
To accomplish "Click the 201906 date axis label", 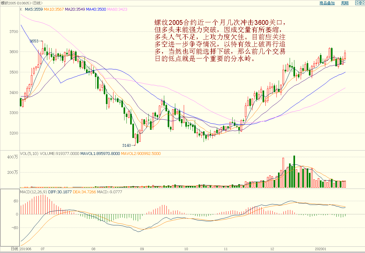I will [x=26, y=249].
